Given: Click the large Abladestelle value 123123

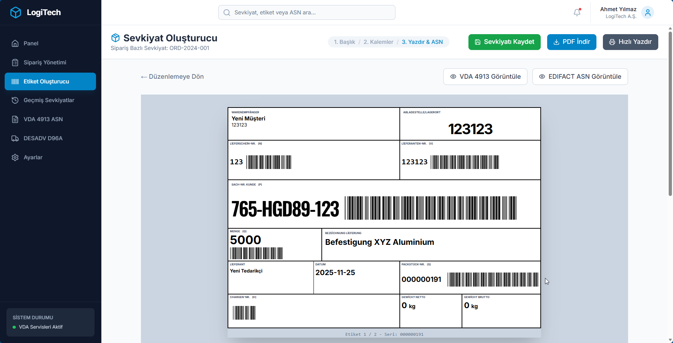Looking at the screenshot, I should point(470,129).
